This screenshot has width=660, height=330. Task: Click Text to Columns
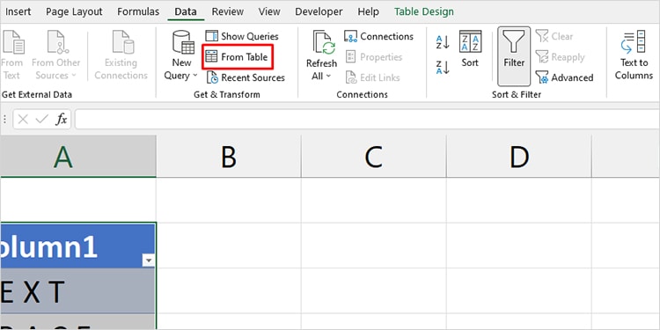pyautogui.click(x=634, y=55)
